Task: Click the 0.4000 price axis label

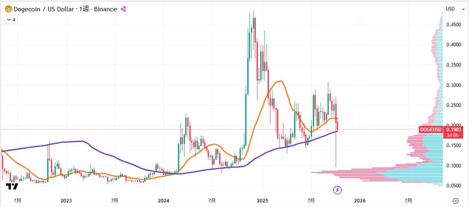Action: pos(453,45)
